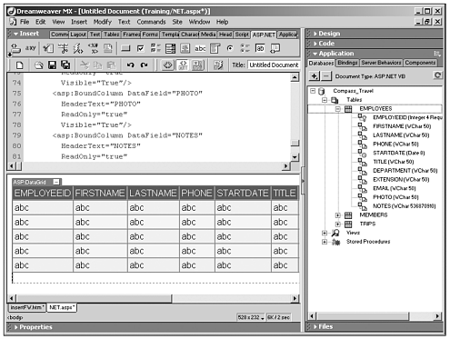Screen dimensions: 450x339
Task: Expand the MEMBERS table node
Action: (x=338, y=215)
